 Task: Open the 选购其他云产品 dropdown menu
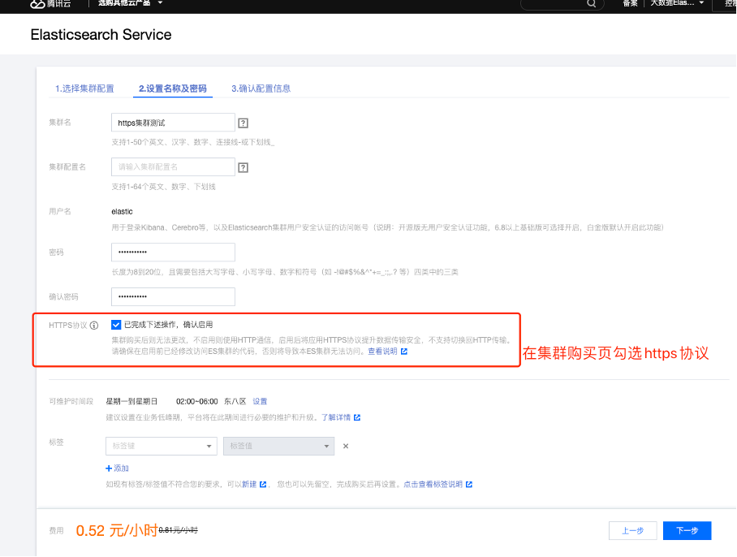tap(130, 3)
